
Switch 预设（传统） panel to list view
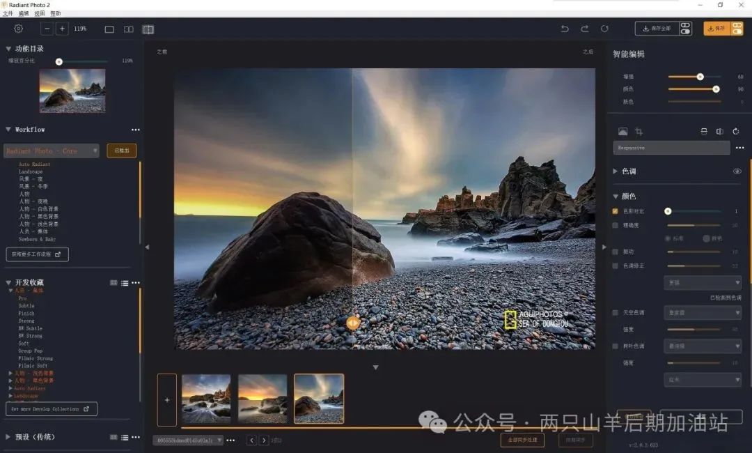pos(125,437)
